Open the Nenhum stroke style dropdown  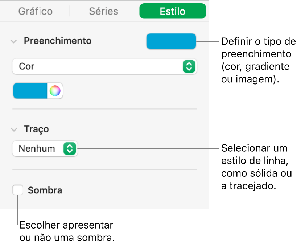coord(44,148)
